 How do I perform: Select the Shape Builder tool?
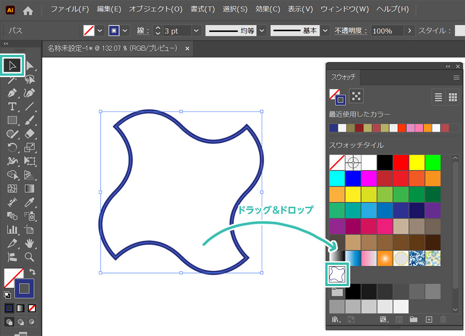pos(12,175)
